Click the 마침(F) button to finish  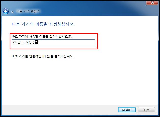coord(127,110)
